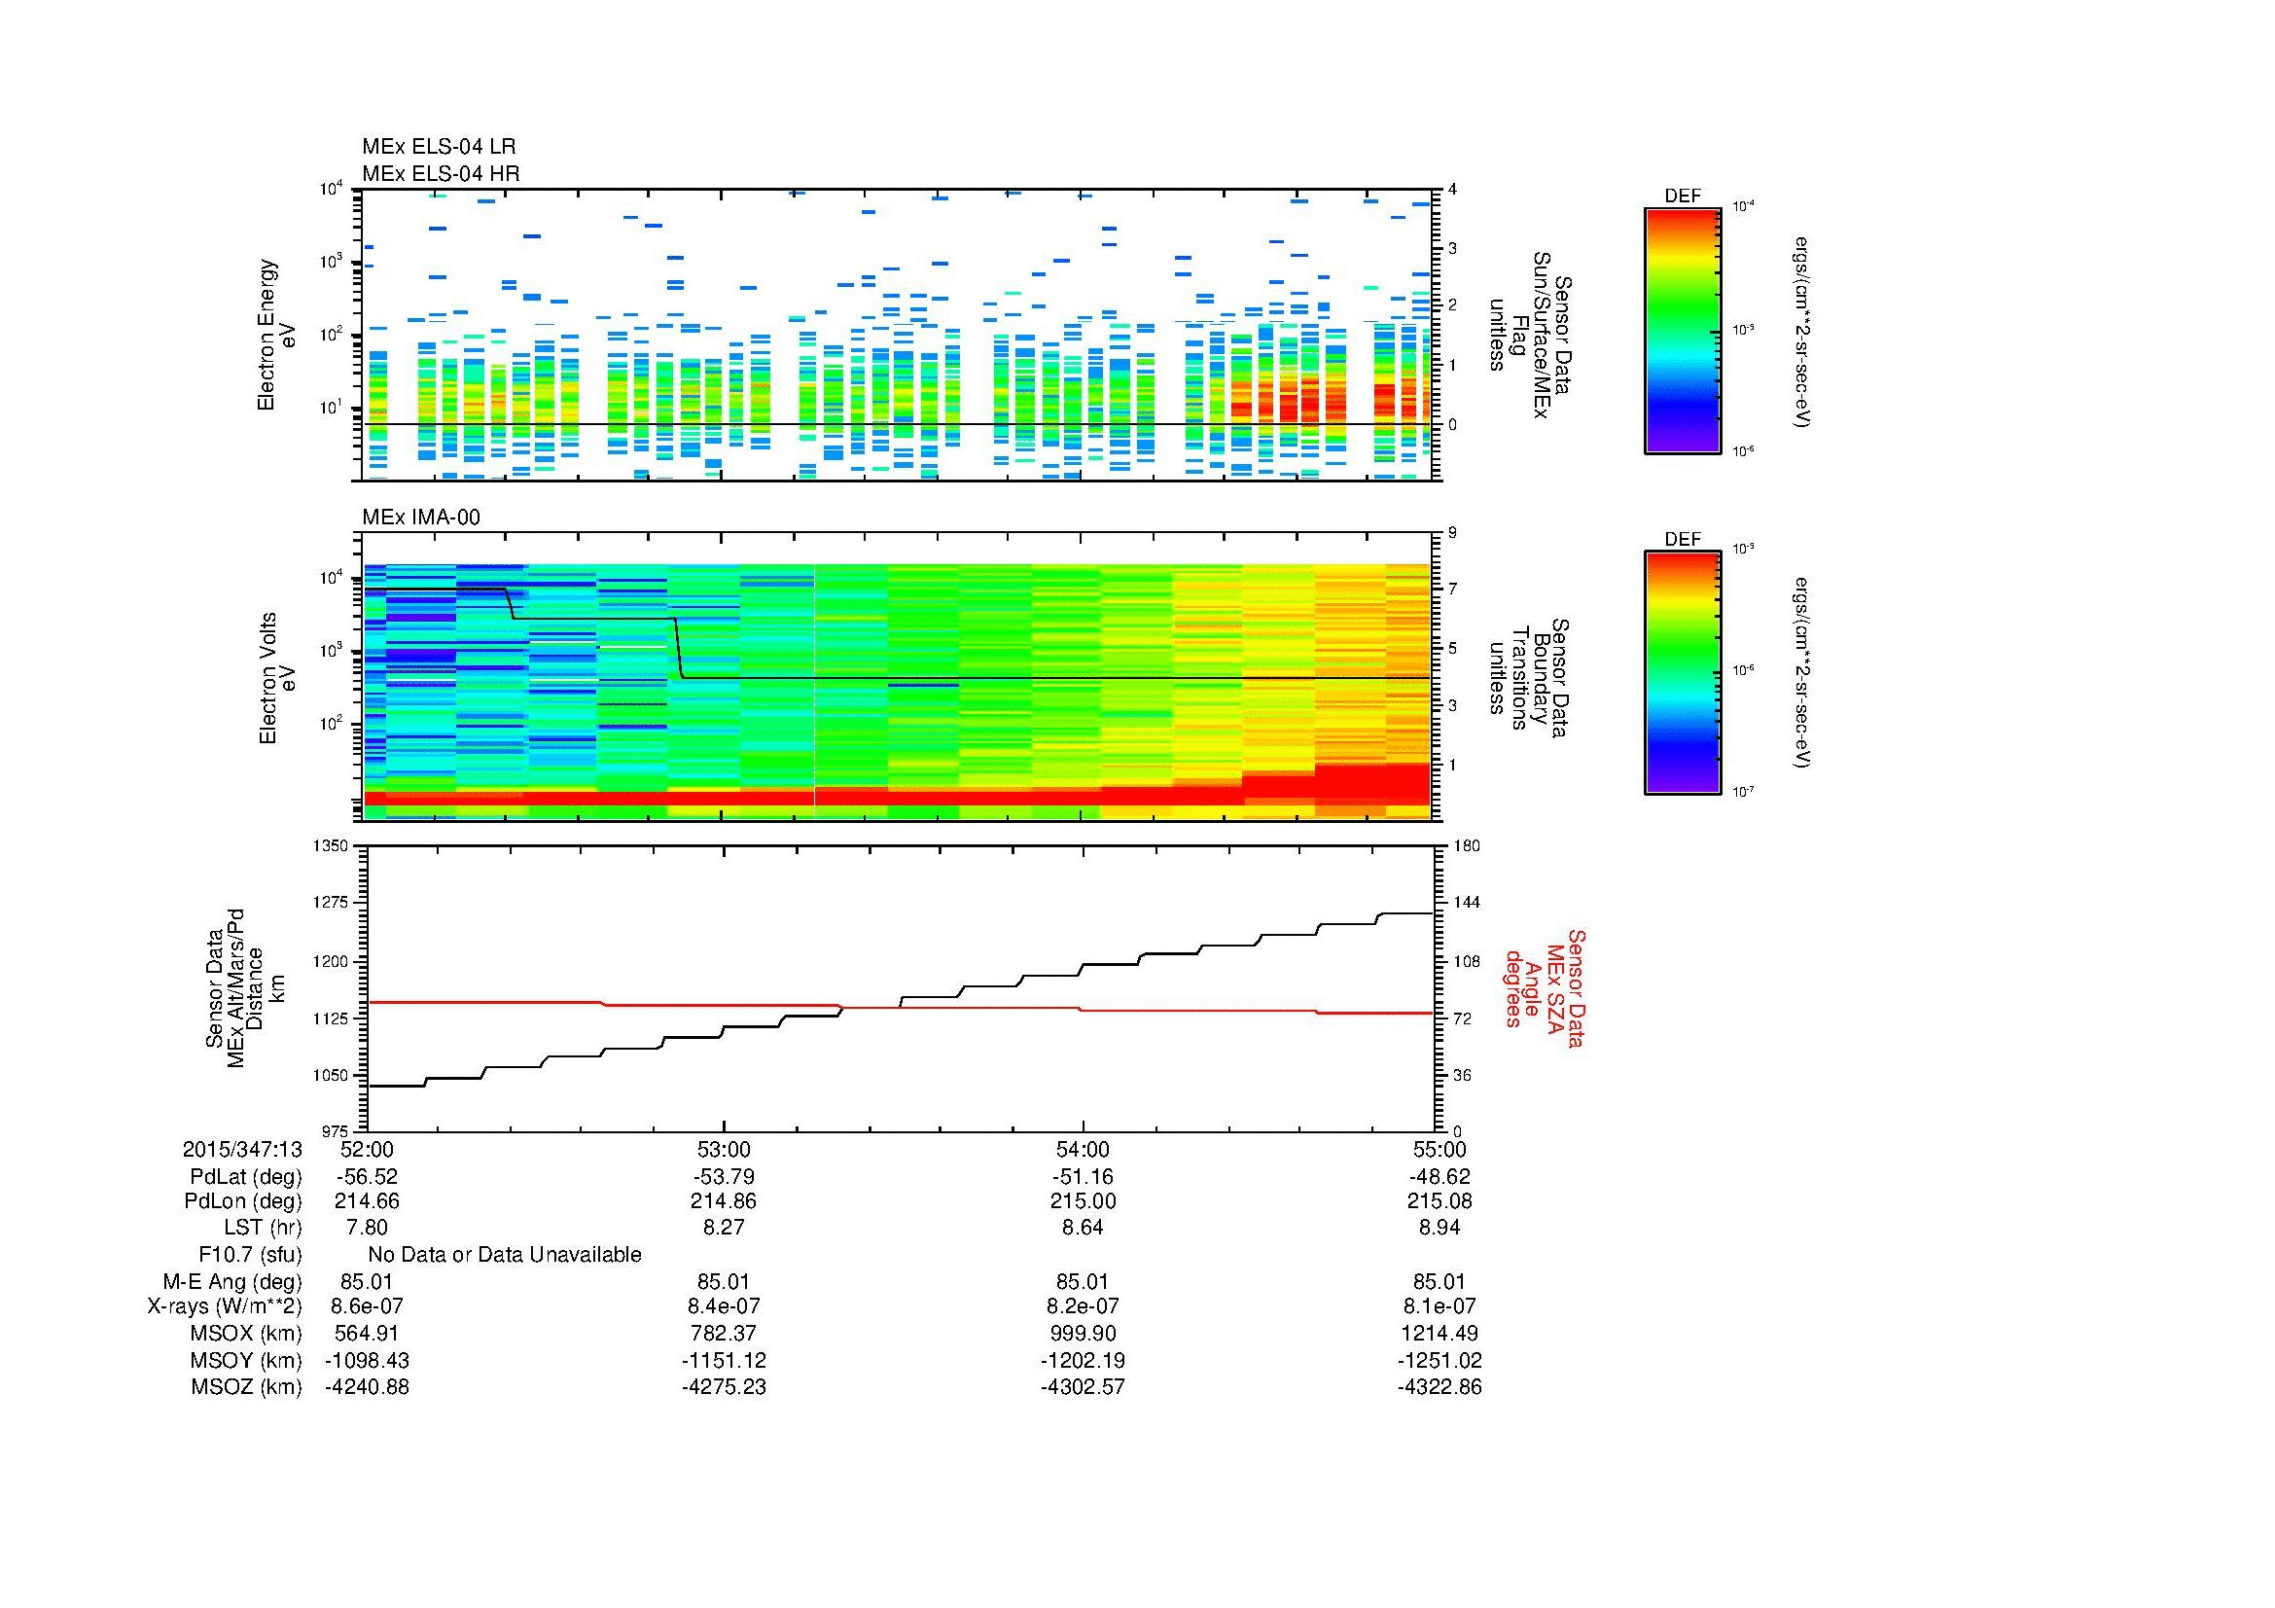Screen dimensions: 2275x1608
Task: Click the 'Boundary Transitions' axis label
Action: 1528,678
